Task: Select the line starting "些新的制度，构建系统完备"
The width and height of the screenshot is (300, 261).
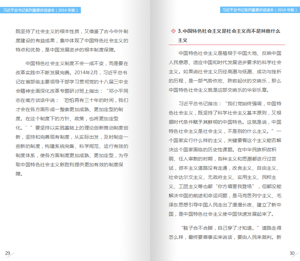Action: 72,146
